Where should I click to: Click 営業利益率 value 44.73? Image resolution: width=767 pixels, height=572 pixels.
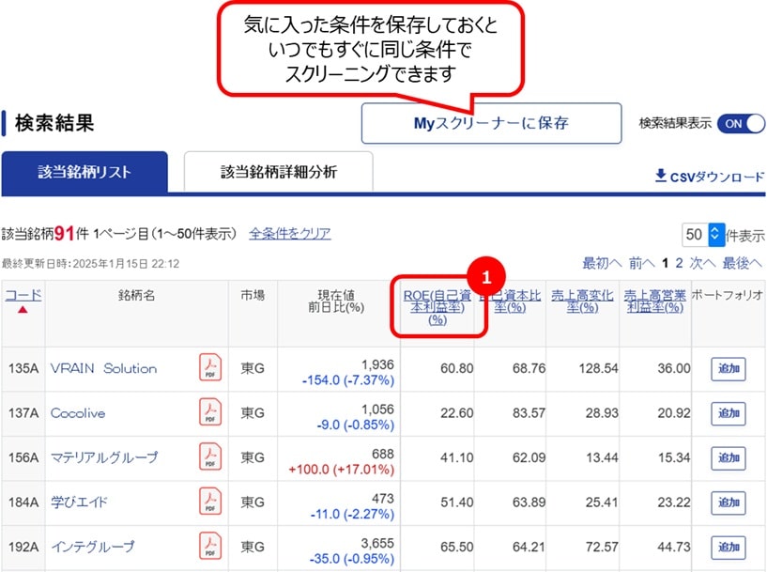(x=673, y=547)
